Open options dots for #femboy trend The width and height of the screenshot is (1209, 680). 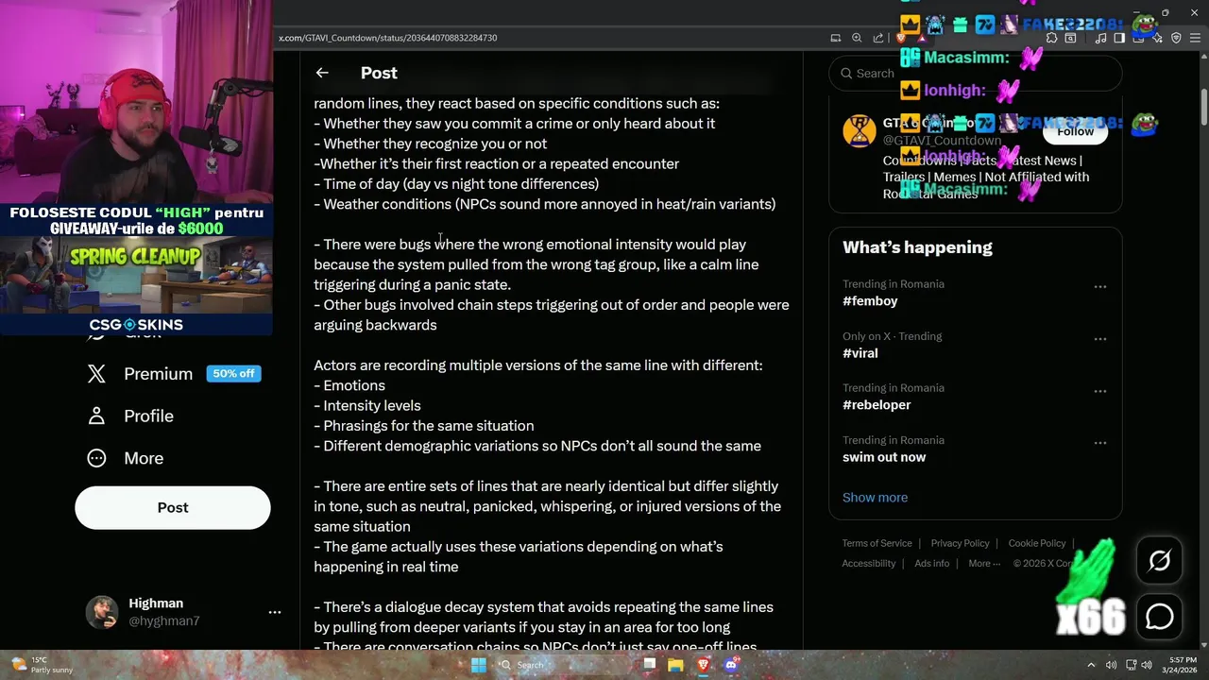[1100, 287]
